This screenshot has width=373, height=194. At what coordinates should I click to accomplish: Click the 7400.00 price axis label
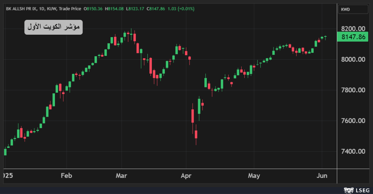tap(353, 151)
